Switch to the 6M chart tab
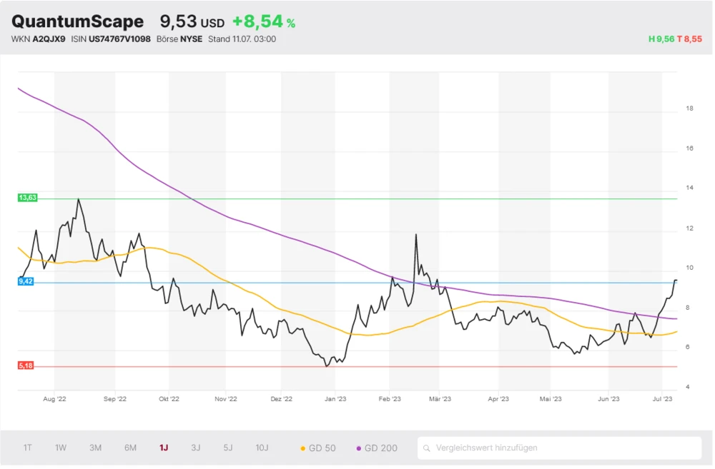This screenshot has height=469, width=715. (129, 447)
